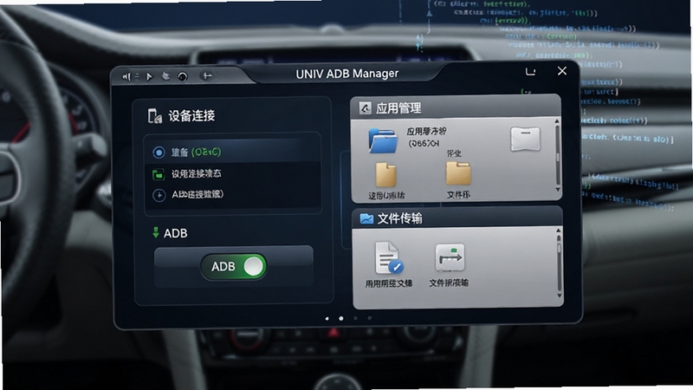Click the blue folder icon beside 文件传输
The width and height of the screenshot is (693, 390).
(x=366, y=218)
